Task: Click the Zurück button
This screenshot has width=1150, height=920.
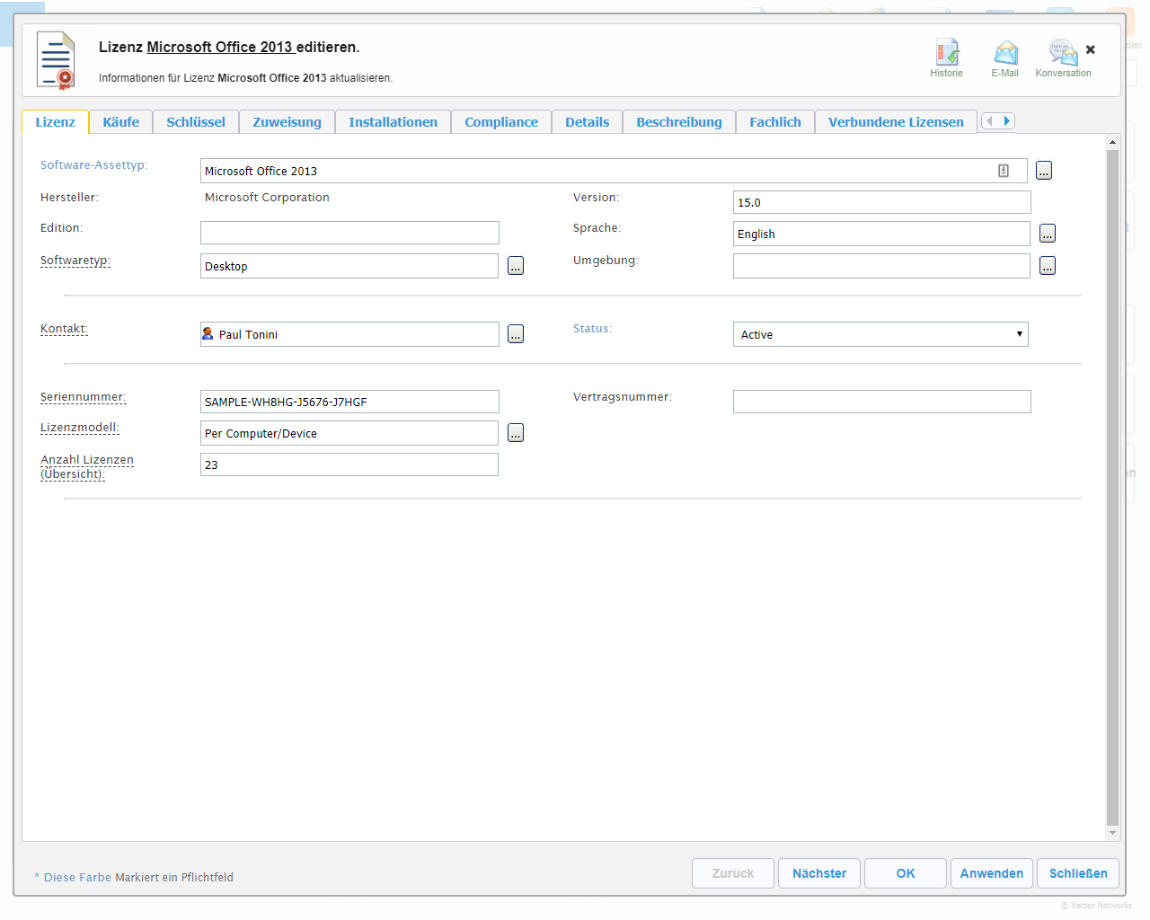Action: (733, 873)
